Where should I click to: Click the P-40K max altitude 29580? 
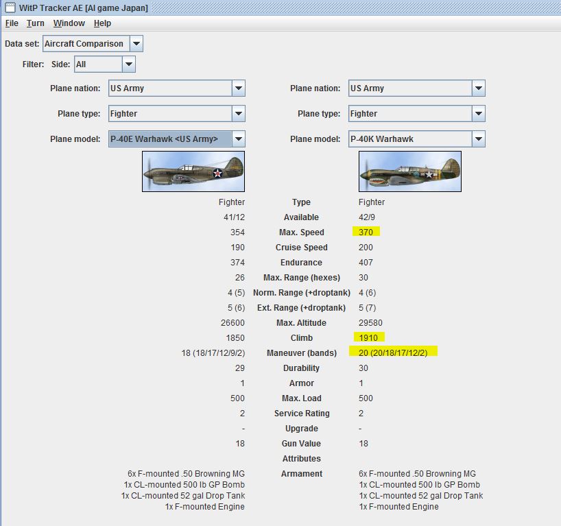point(370,323)
